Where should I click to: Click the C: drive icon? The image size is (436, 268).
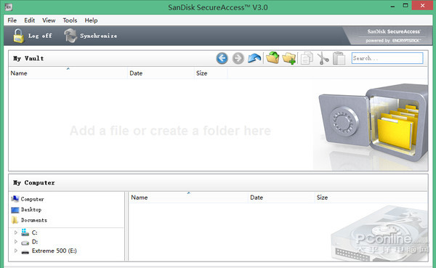click(25, 232)
